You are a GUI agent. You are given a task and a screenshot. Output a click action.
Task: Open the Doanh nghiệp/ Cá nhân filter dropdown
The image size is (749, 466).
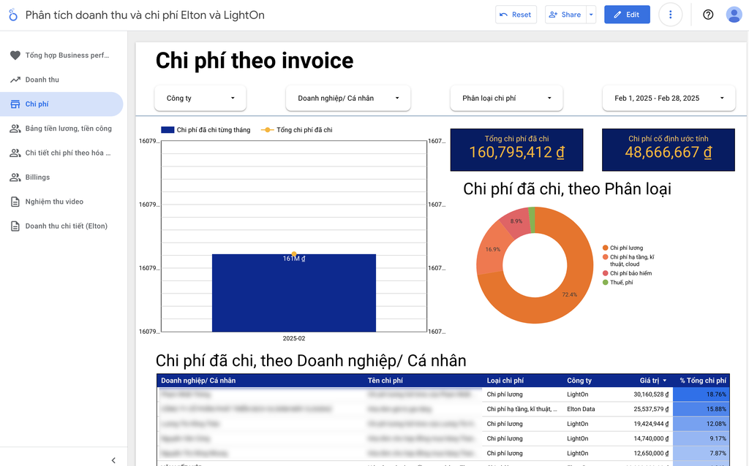(x=348, y=98)
